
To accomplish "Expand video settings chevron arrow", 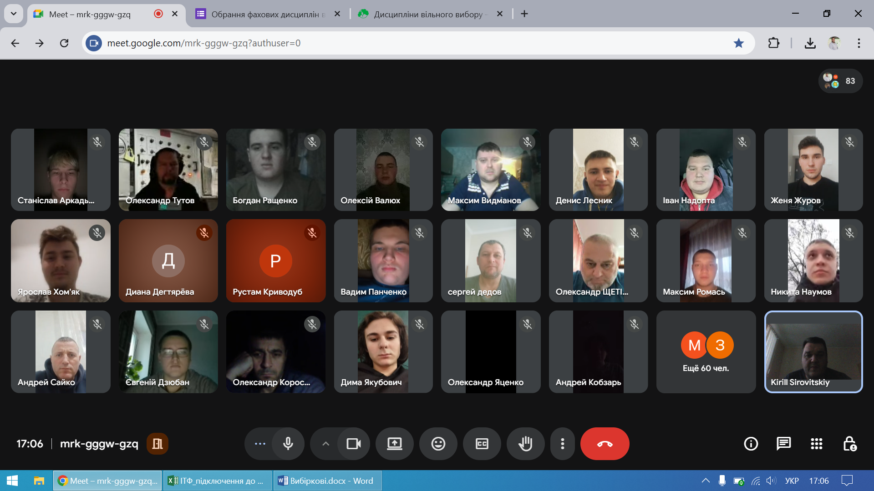I will pyautogui.click(x=325, y=444).
